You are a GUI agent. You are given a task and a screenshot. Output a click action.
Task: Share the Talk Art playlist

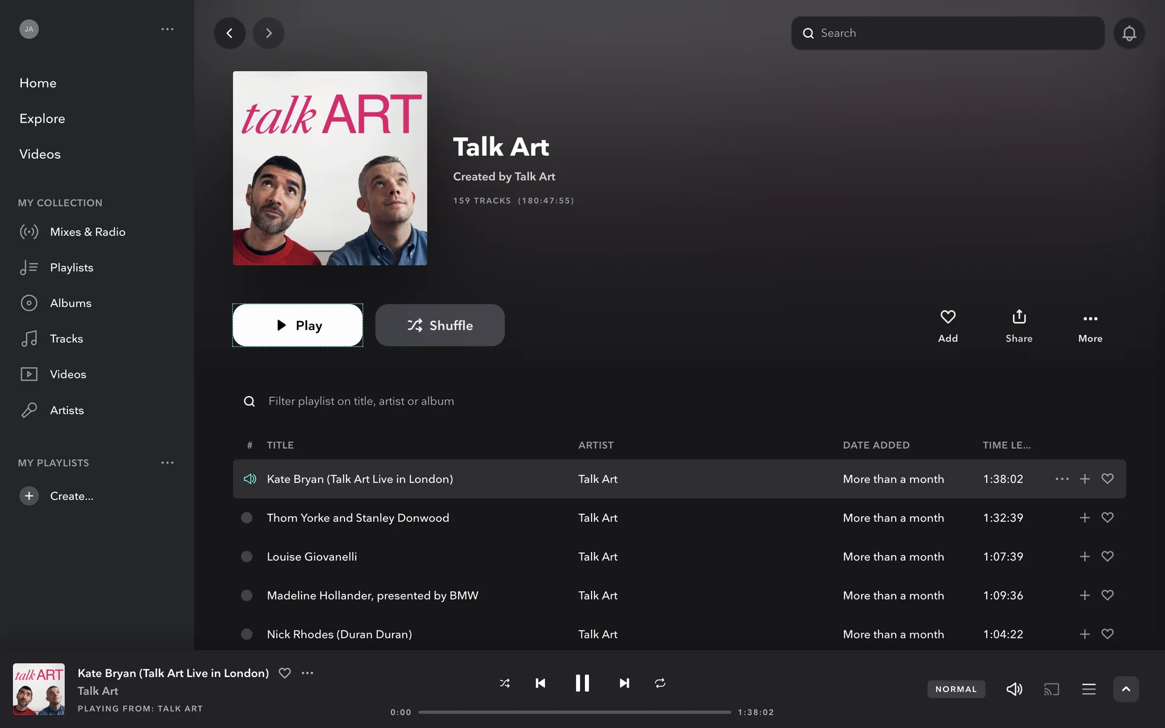(1019, 326)
